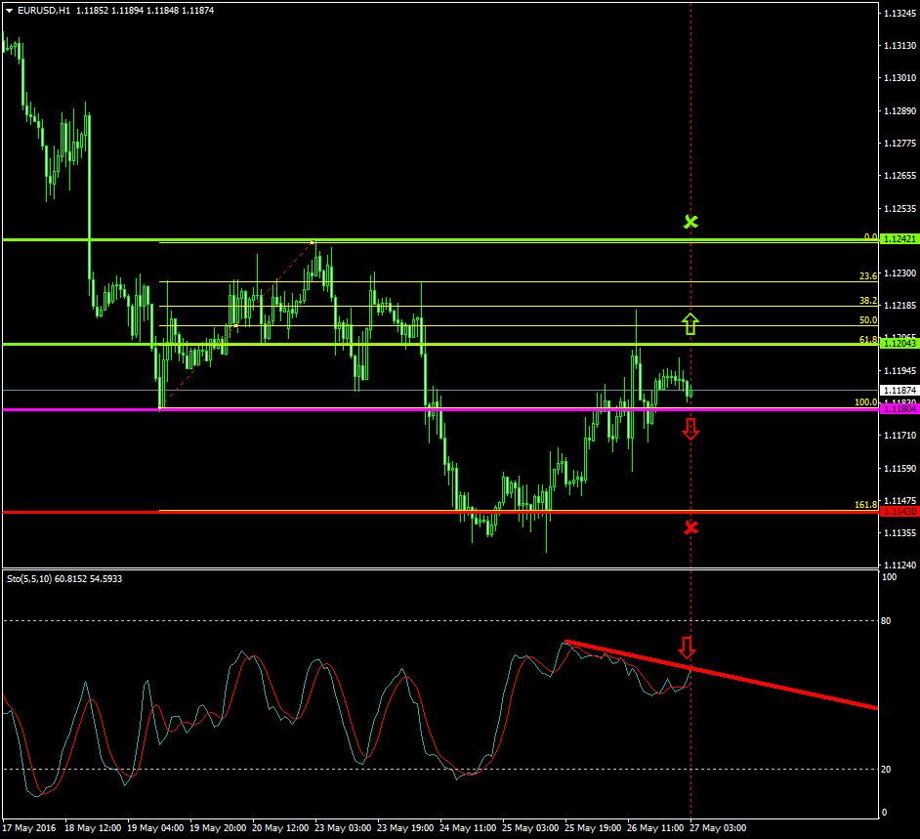Click the current price label 1.11874
Image resolution: width=920 pixels, height=839 pixels.
pyautogui.click(x=898, y=390)
